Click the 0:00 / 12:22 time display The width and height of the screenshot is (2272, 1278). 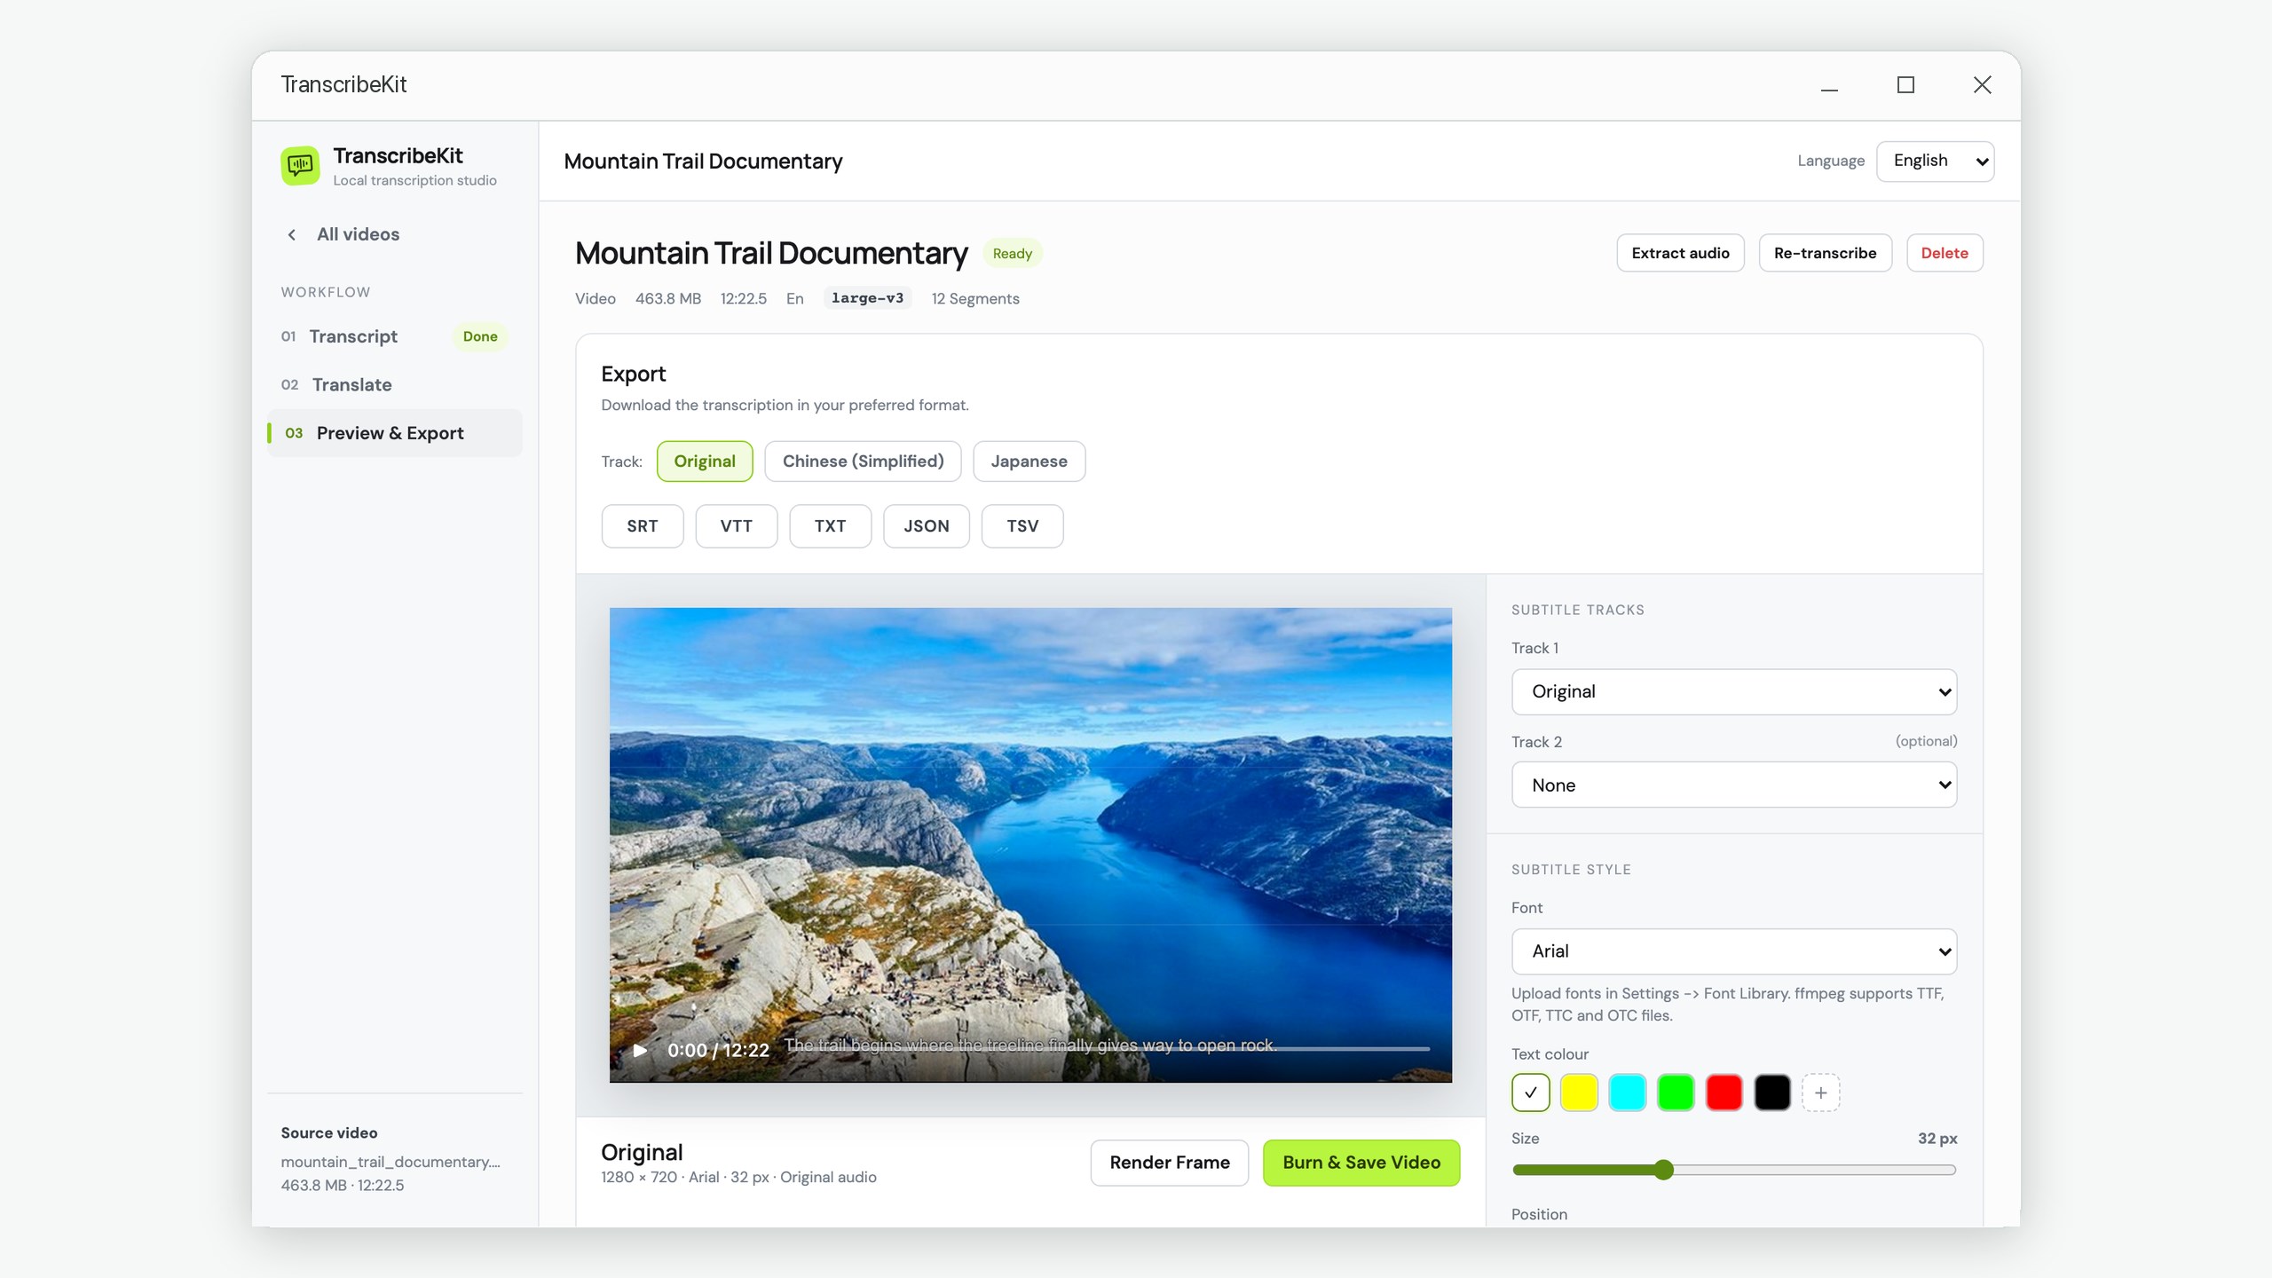coord(718,1051)
